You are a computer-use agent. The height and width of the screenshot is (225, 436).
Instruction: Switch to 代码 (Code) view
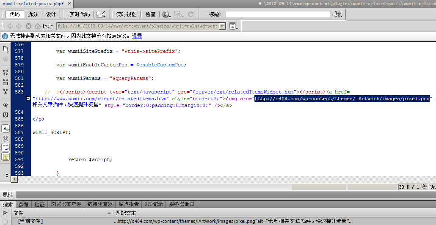click(x=15, y=14)
